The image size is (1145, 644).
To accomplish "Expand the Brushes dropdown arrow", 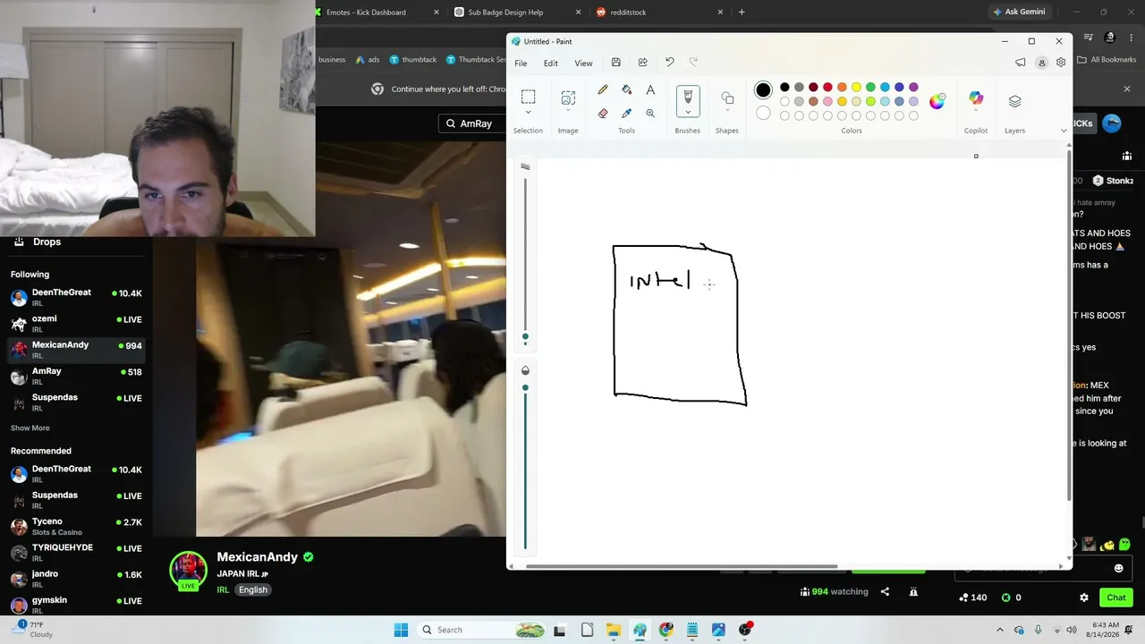I will pos(688,113).
